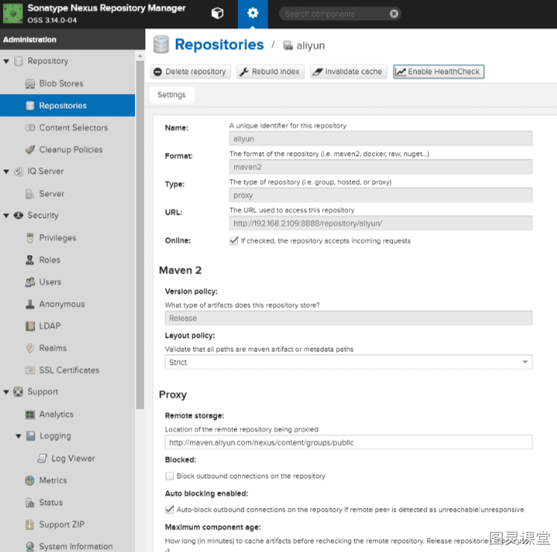The height and width of the screenshot is (552, 557).
Task: Click the System Information icon
Action: [30, 546]
